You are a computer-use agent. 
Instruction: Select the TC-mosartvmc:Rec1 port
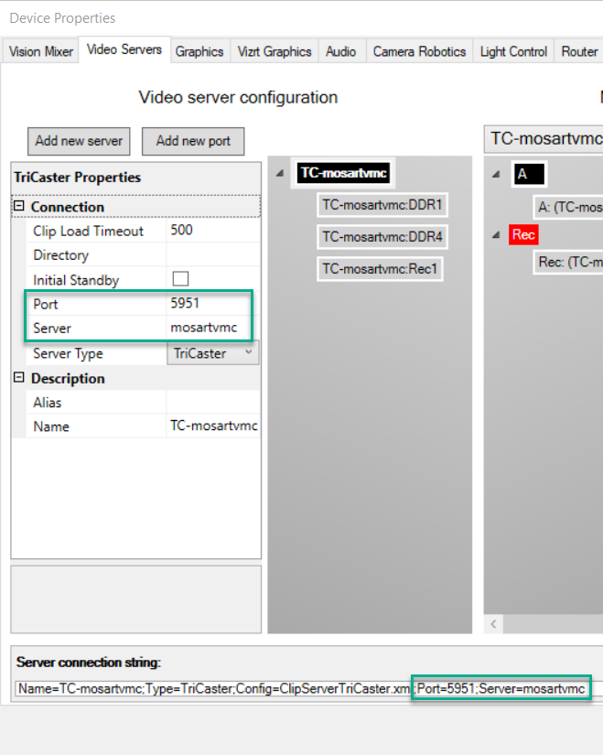pos(380,269)
